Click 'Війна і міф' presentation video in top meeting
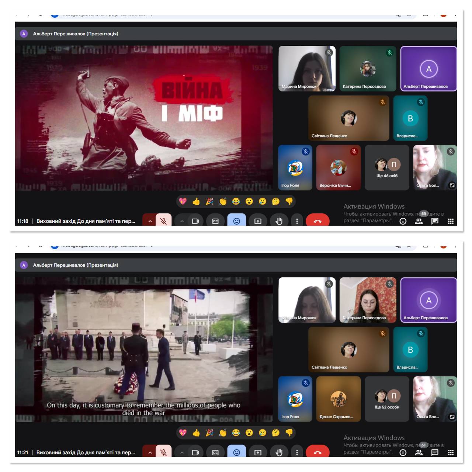 click(x=144, y=118)
